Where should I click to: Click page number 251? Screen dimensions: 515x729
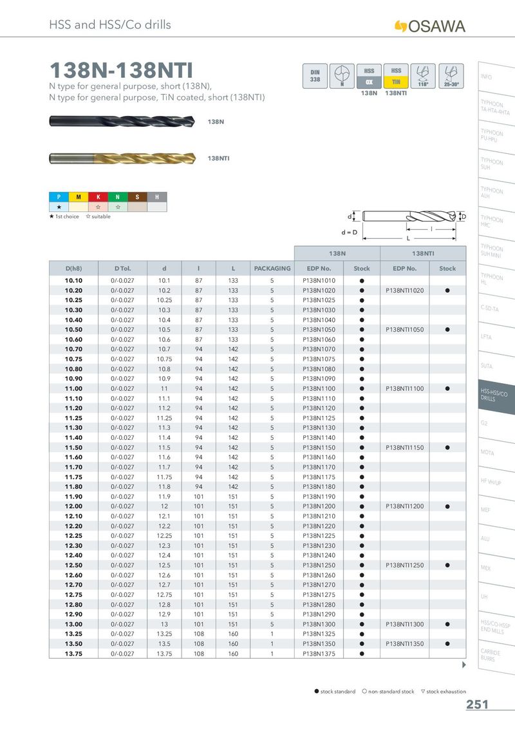(x=478, y=705)
